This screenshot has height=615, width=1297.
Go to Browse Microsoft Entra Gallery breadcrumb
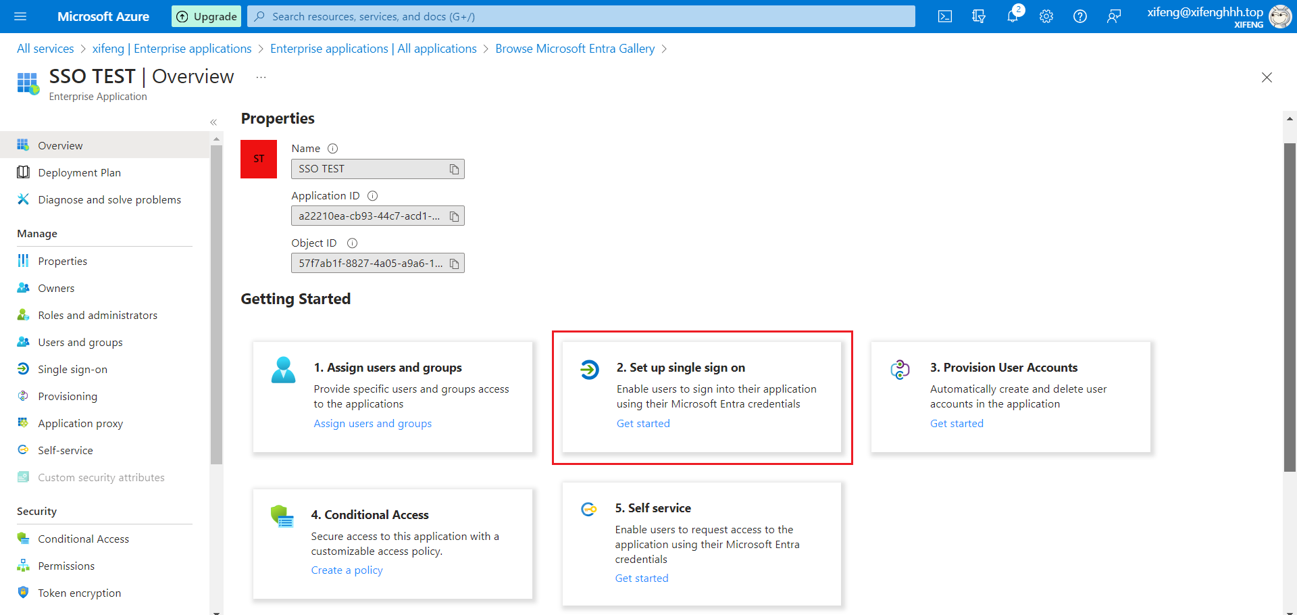(x=575, y=49)
